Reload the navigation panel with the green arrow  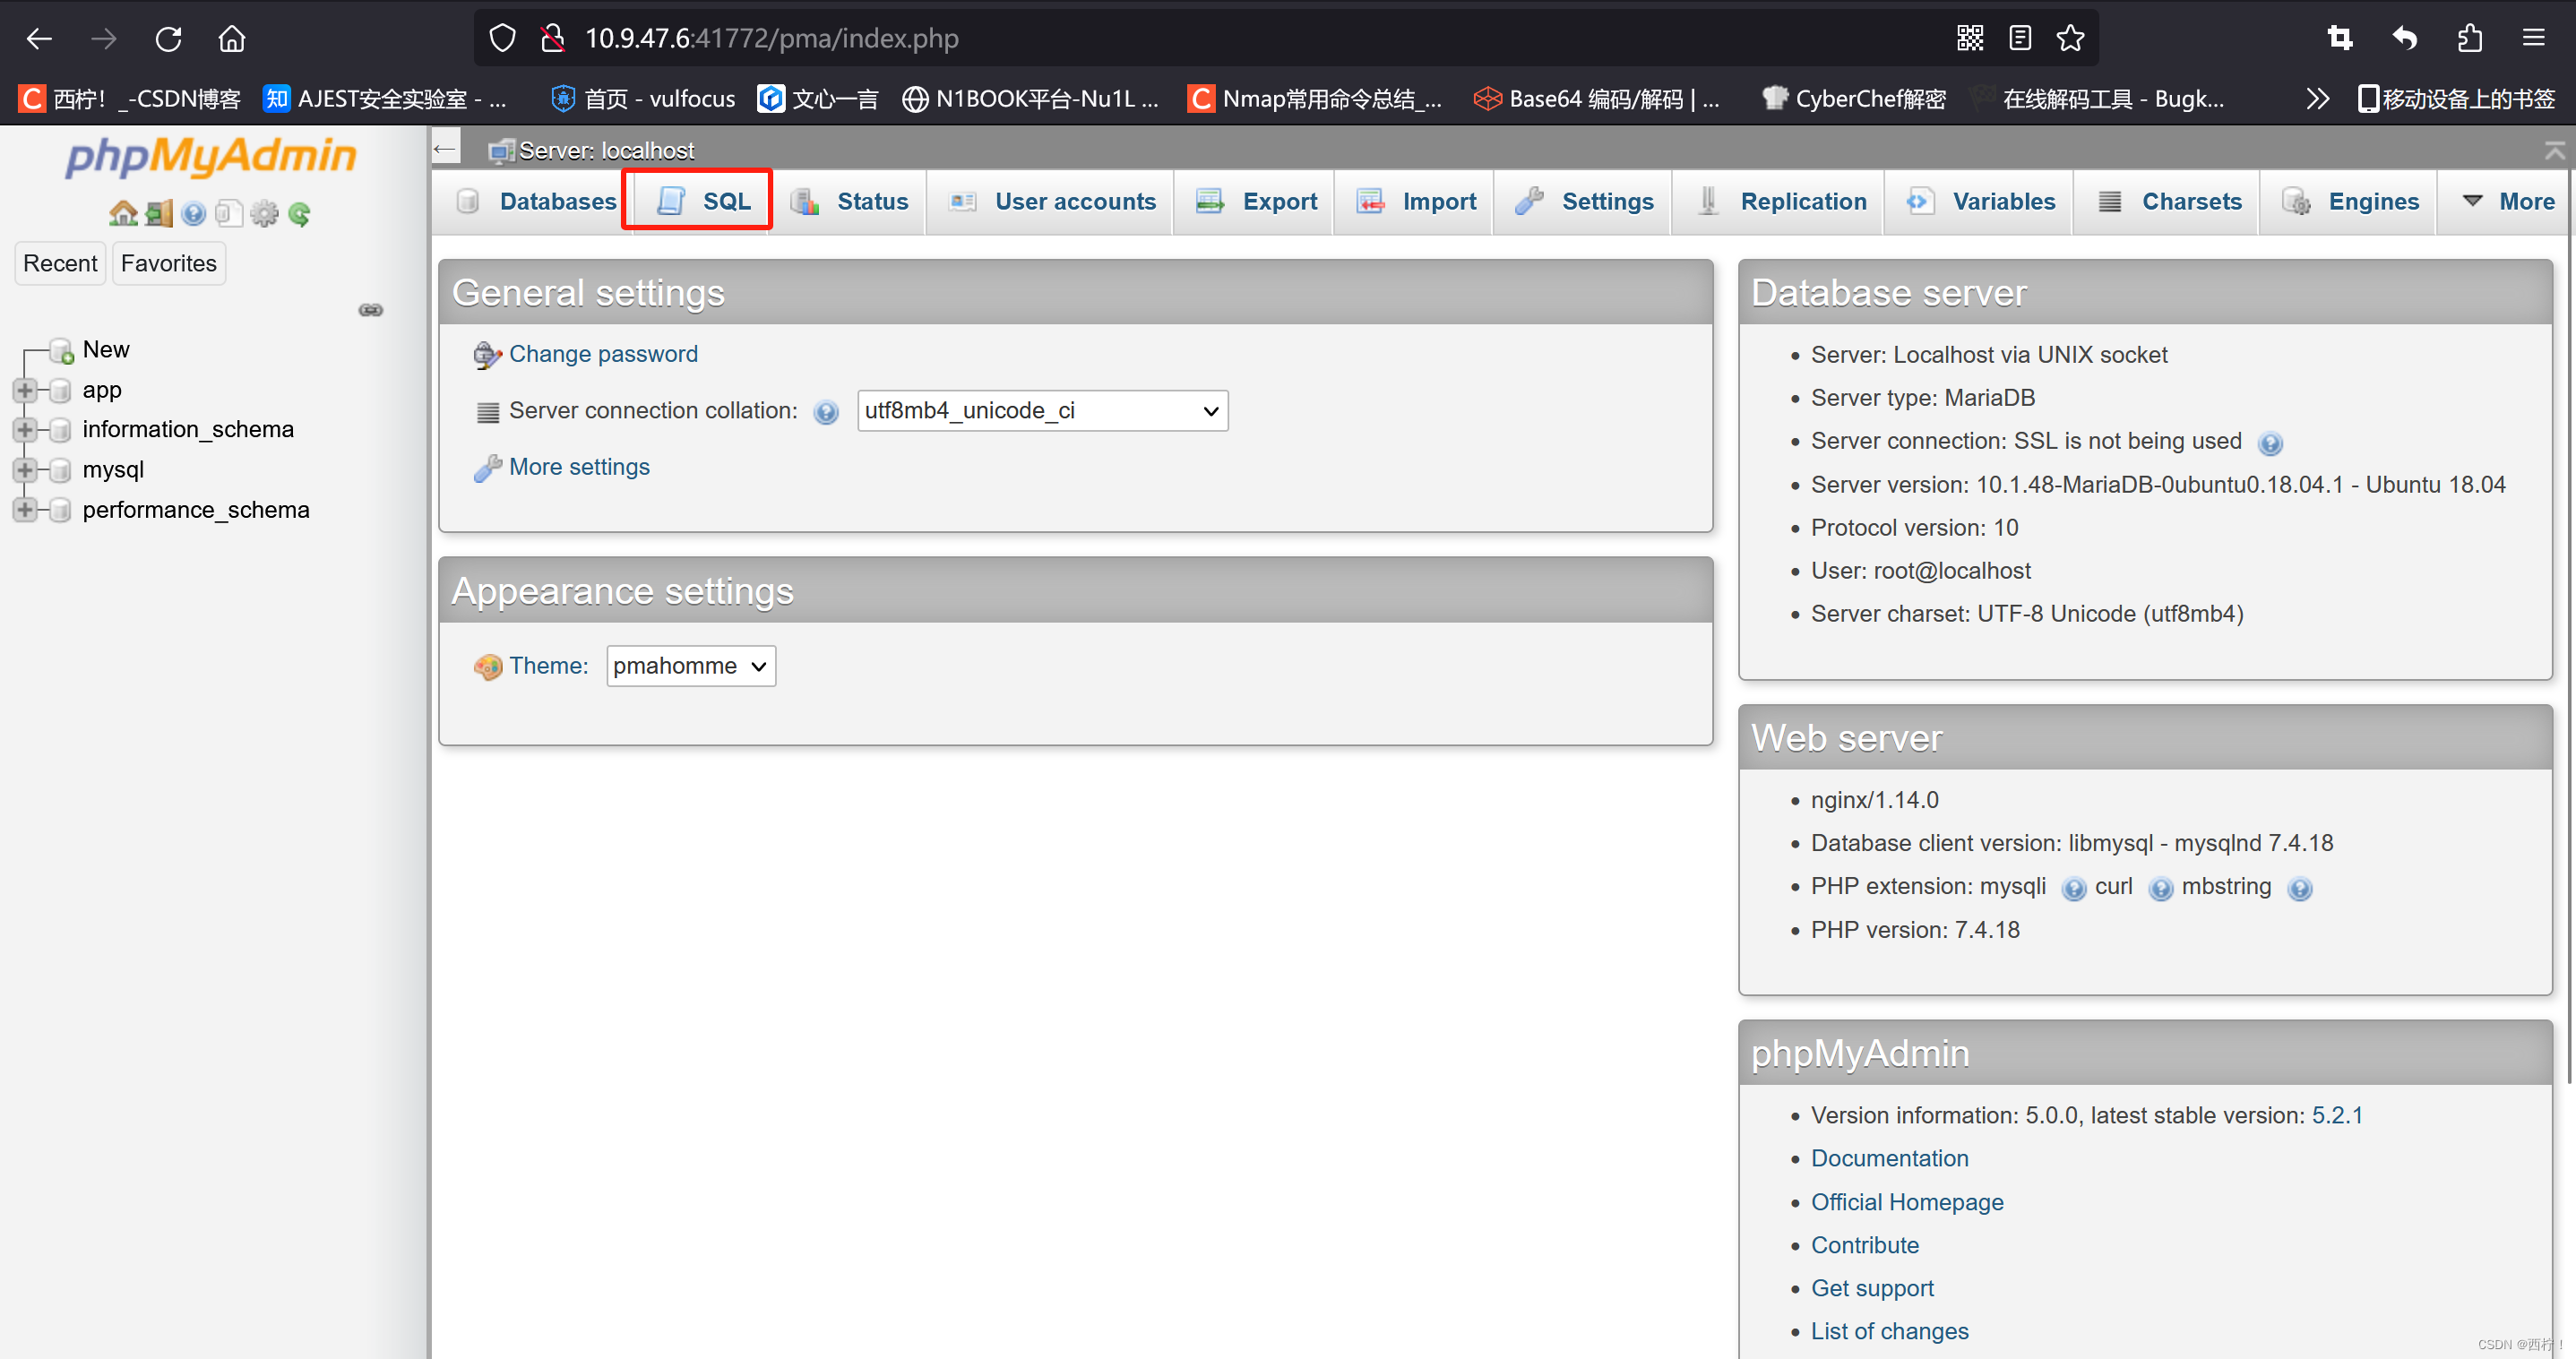tap(300, 214)
